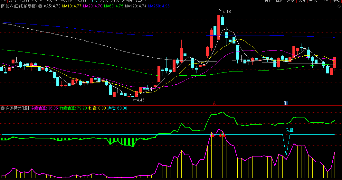This screenshot has height=180, width=342.
Task: Click the 画线 drawing button
Action: point(313,1)
